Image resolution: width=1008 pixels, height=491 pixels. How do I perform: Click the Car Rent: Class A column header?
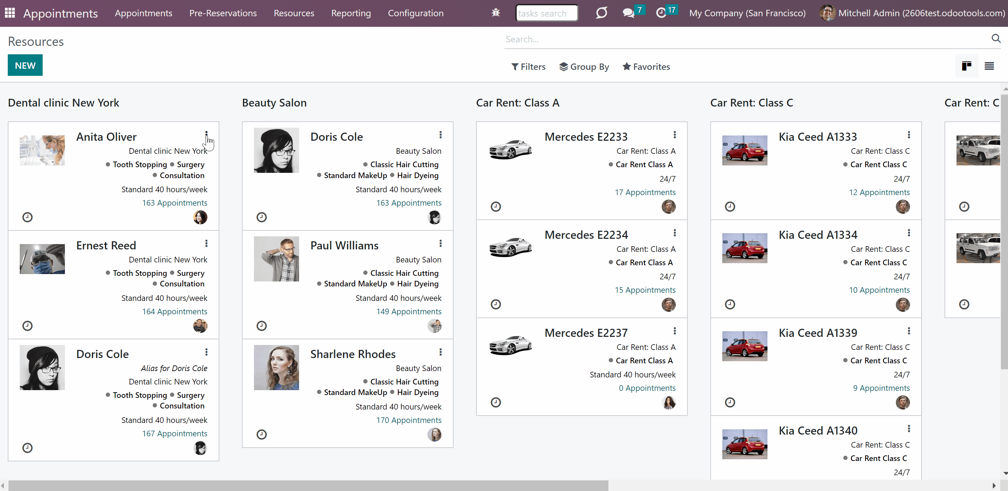(517, 103)
